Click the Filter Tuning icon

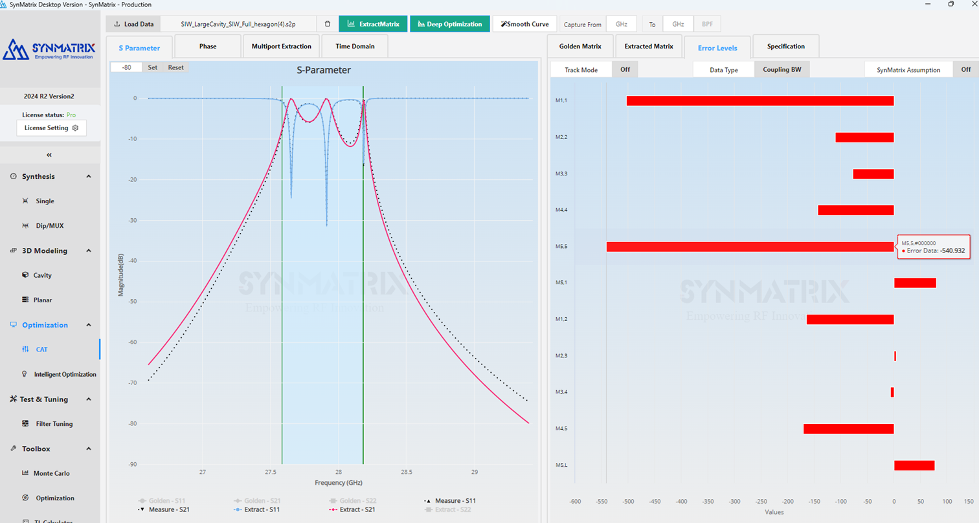(25, 424)
